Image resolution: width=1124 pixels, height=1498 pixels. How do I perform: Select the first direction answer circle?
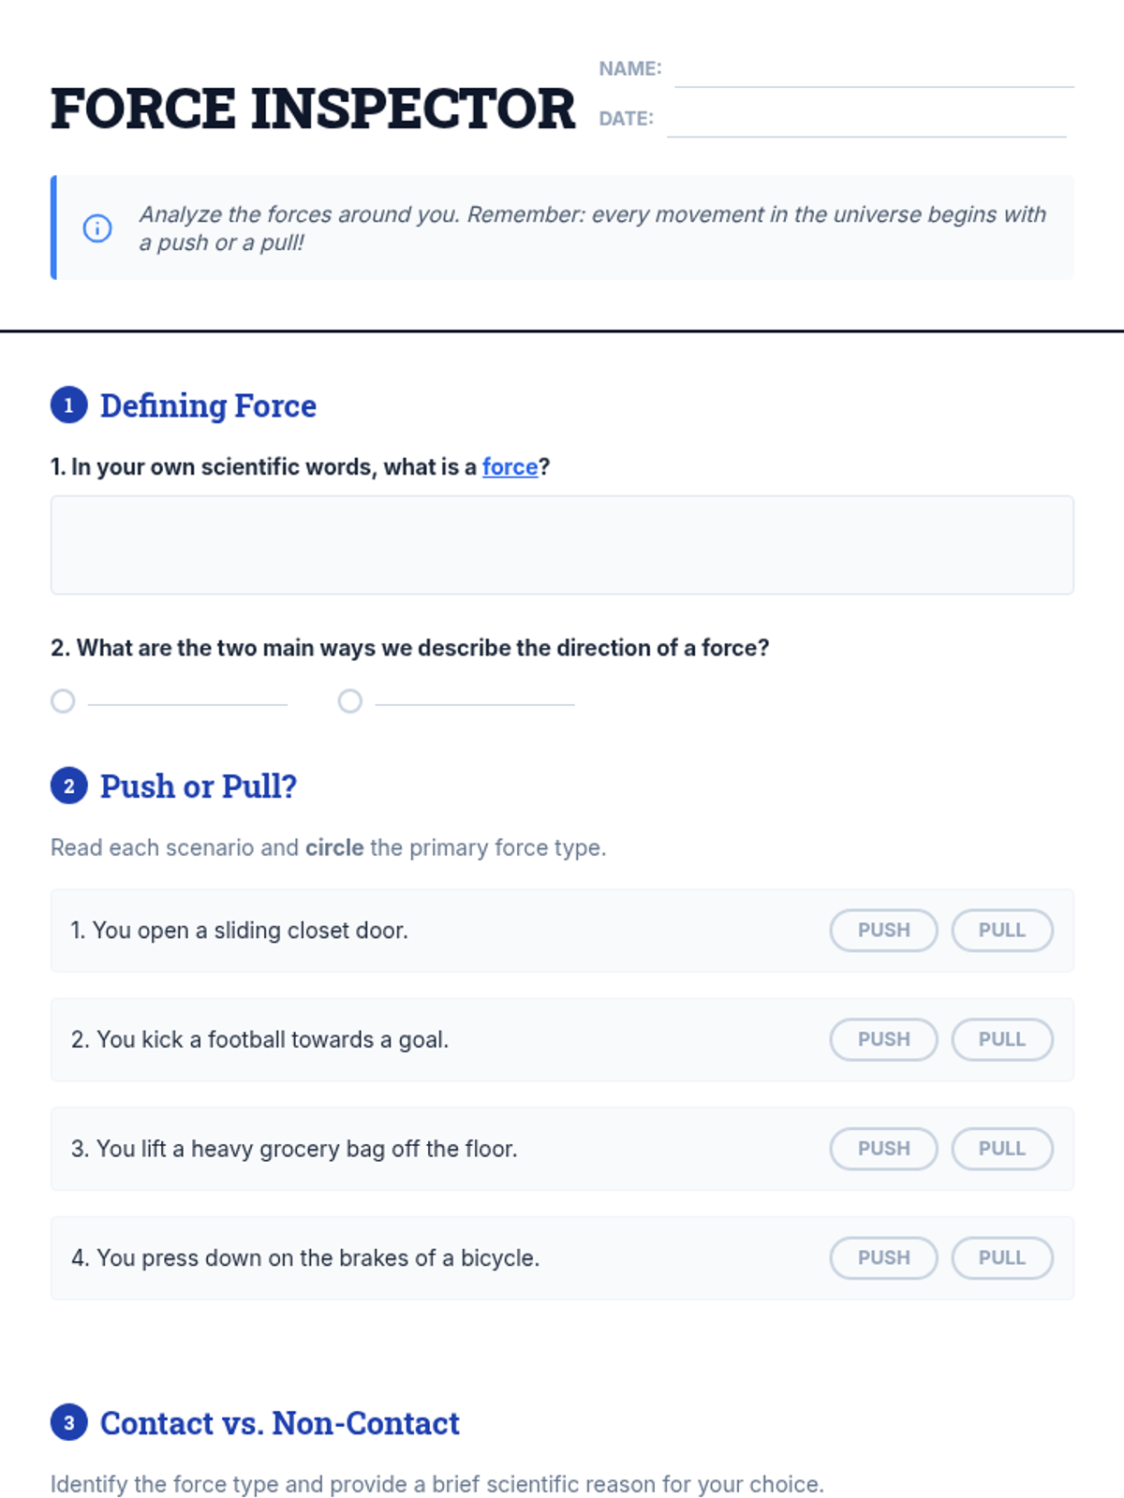point(63,701)
